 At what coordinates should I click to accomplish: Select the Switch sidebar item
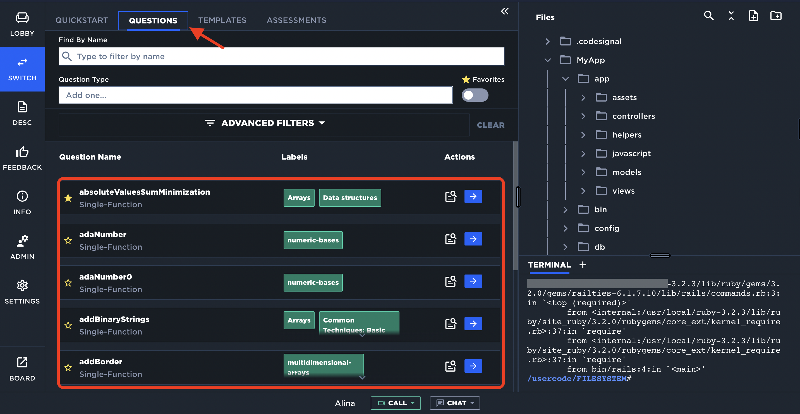coord(22,69)
